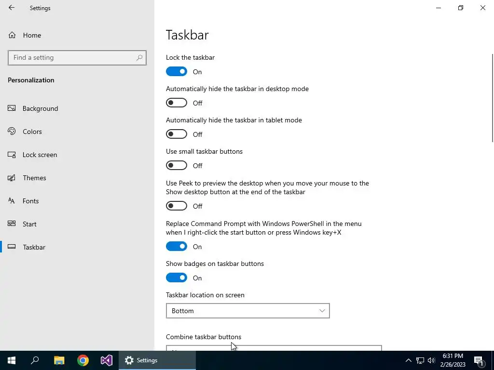The width and height of the screenshot is (494, 370).
Task: Show hidden system tray icons
Action: pos(408,360)
